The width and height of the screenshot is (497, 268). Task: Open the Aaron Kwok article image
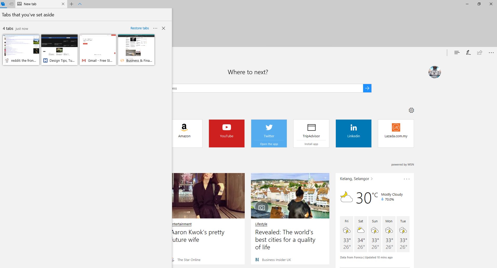coord(208,196)
